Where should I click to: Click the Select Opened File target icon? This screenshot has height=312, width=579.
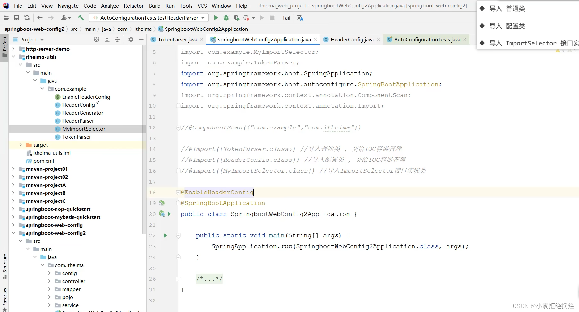[97, 39]
